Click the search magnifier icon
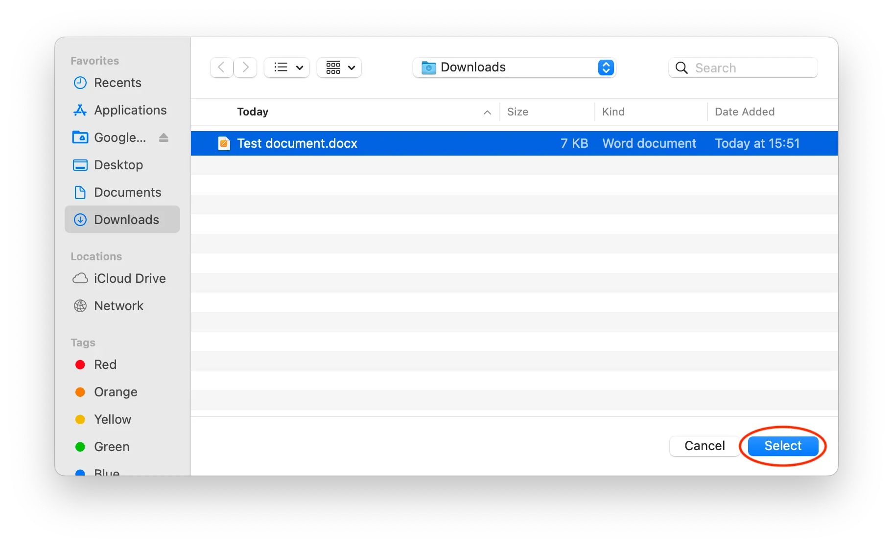Image resolution: width=893 pixels, height=548 pixels. [681, 68]
